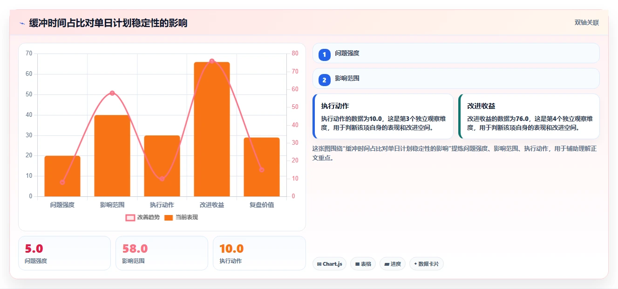
Task: Click the 10.0 执行动作 stat card
Action: click(259, 253)
